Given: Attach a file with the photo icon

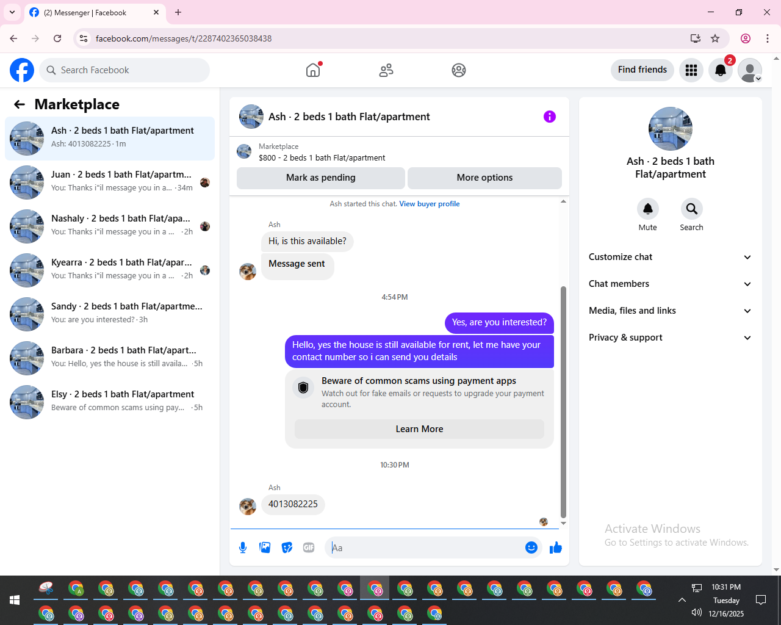Looking at the screenshot, I should tap(265, 547).
